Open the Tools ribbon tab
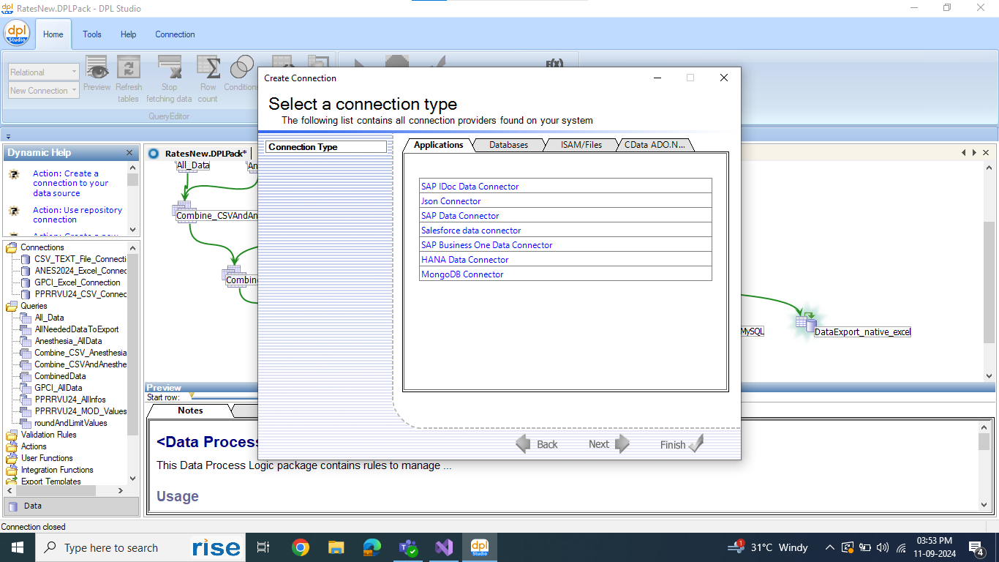 [x=92, y=34]
